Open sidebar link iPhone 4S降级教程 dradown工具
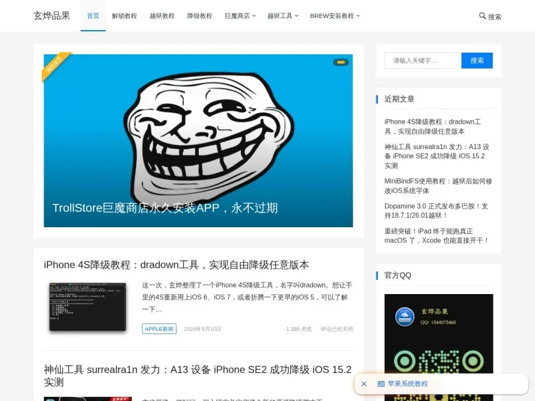The image size is (535, 401). 433,126
